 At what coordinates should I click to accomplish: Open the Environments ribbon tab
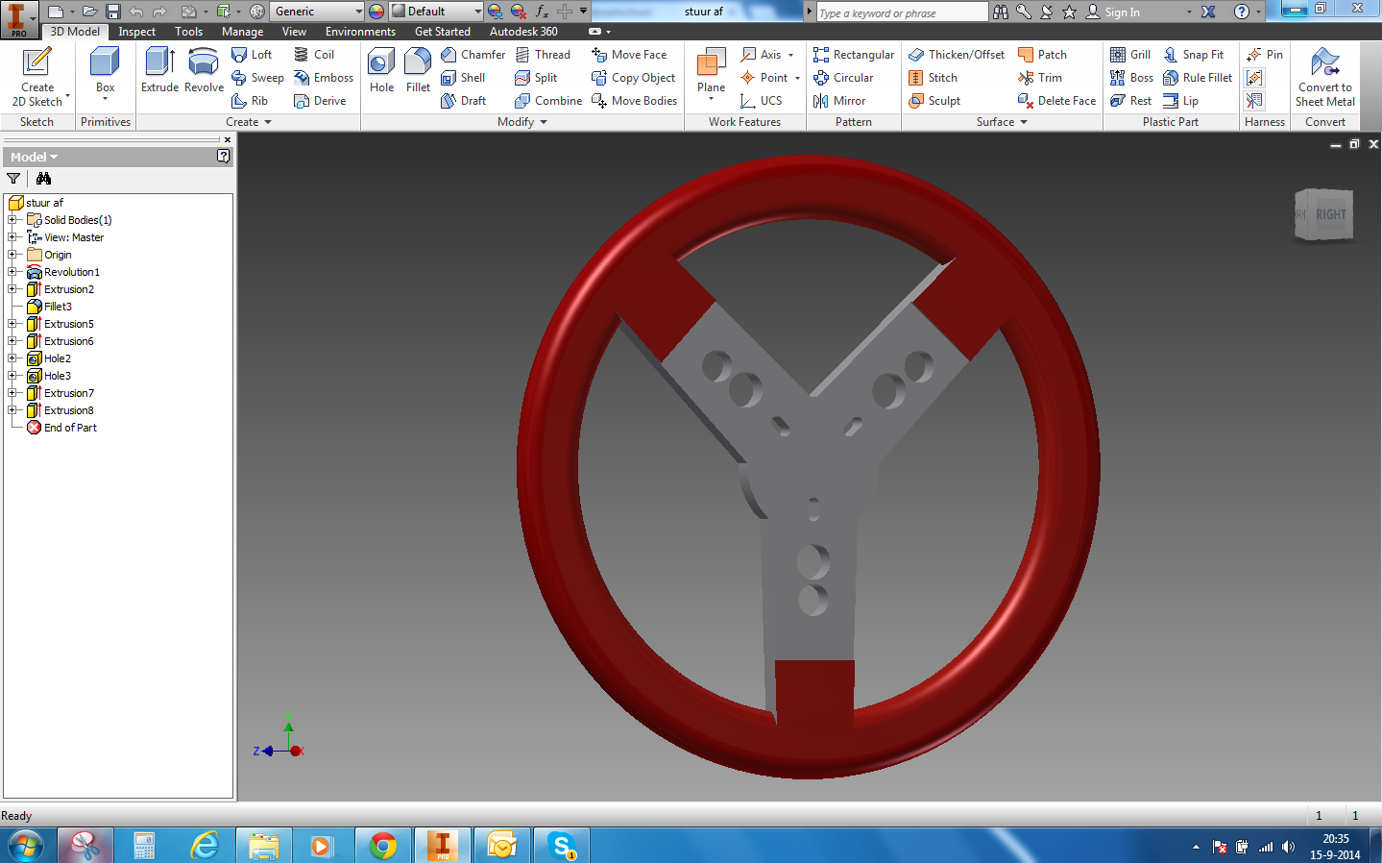[360, 32]
